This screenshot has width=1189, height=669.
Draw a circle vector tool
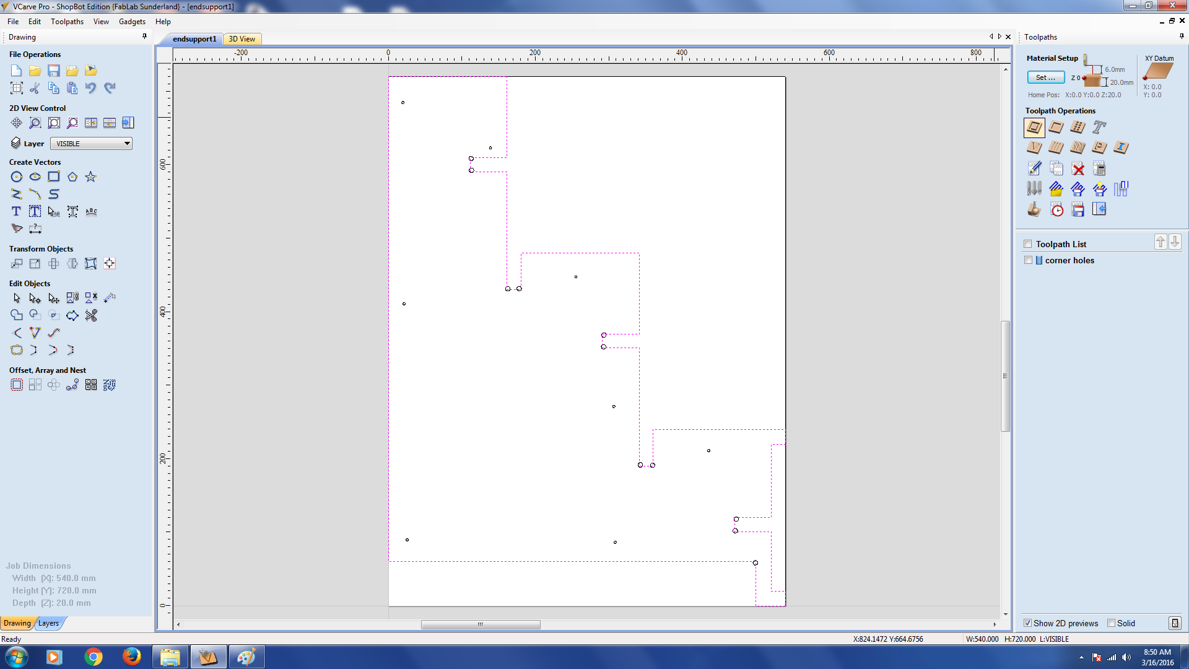point(17,177)
